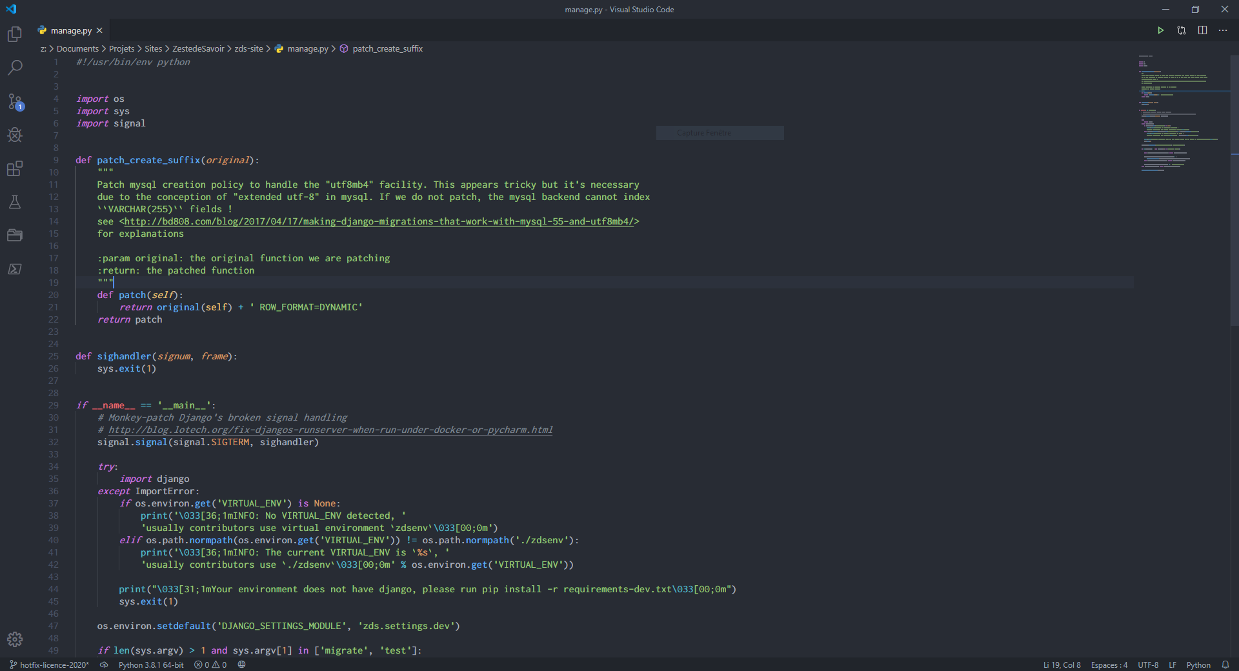
Task: Expand the Sites breadcrumb
Action: click(153, 48)
